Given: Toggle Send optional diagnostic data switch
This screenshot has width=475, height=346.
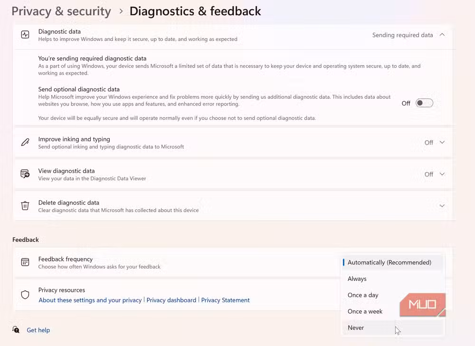Looking at the screenshot, I should [x=424, y=103].
